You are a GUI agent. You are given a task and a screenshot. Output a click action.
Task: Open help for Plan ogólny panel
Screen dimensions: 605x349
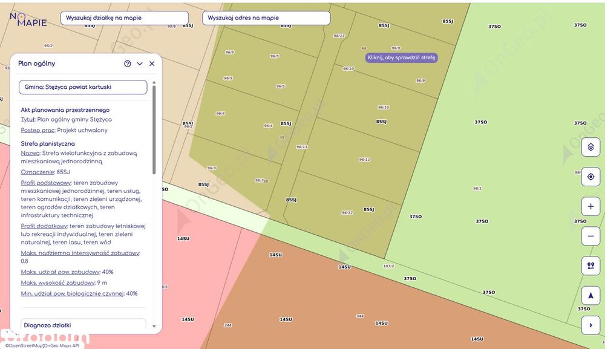tap(127, 64)
